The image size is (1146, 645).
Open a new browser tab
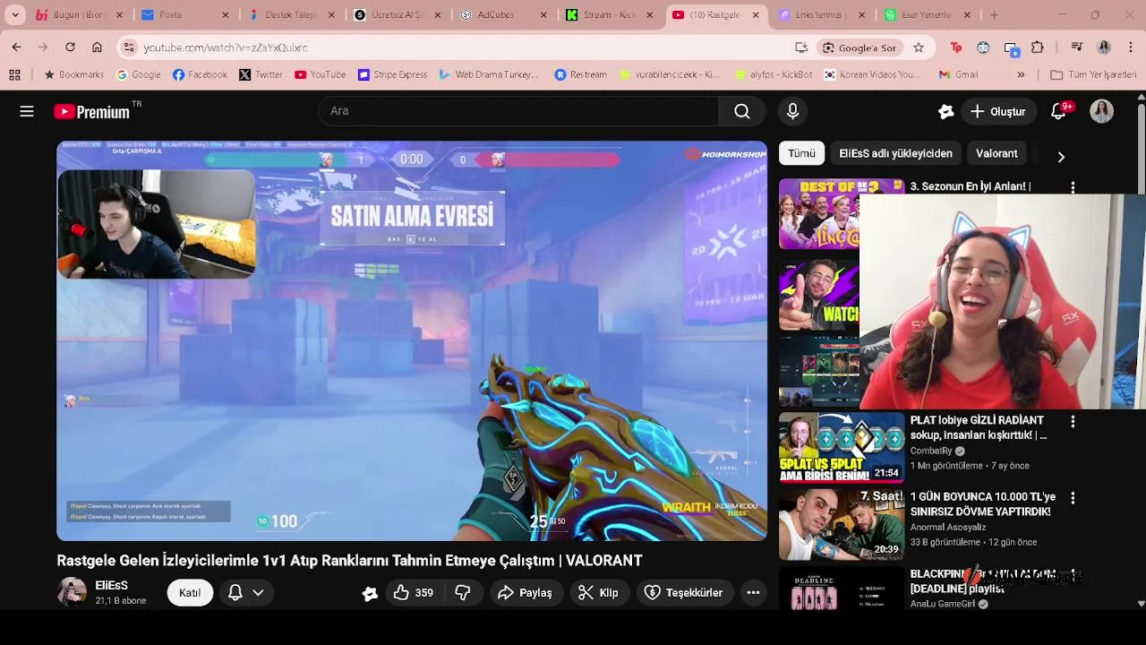pos(994,15)
